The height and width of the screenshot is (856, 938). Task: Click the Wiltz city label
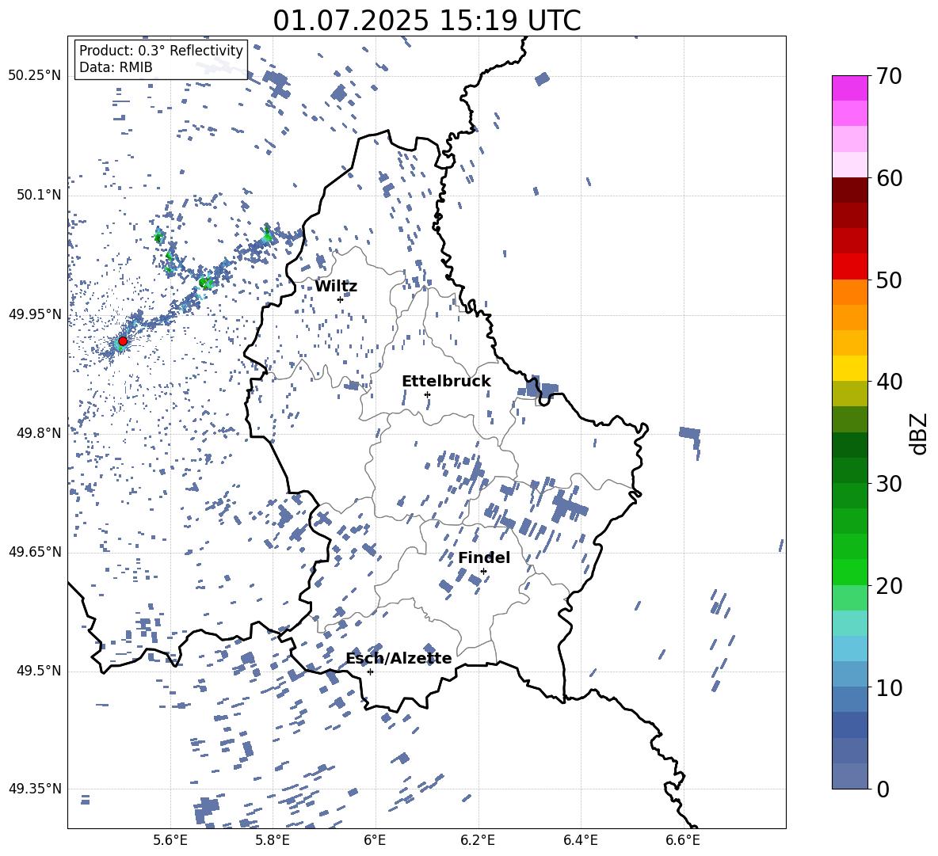336,287
